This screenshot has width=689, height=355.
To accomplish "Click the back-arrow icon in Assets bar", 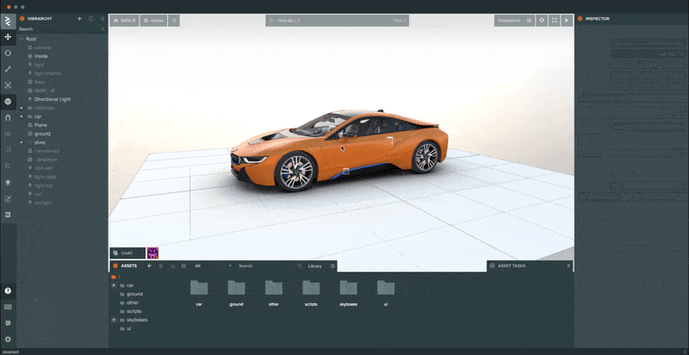I will coord(173,265).
